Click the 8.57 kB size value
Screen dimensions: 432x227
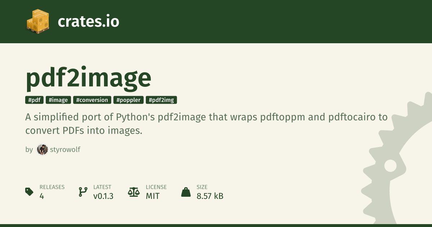click(x=210, y=196)
